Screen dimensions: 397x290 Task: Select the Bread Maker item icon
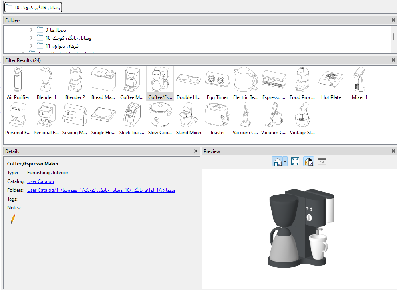pos(103,80)
